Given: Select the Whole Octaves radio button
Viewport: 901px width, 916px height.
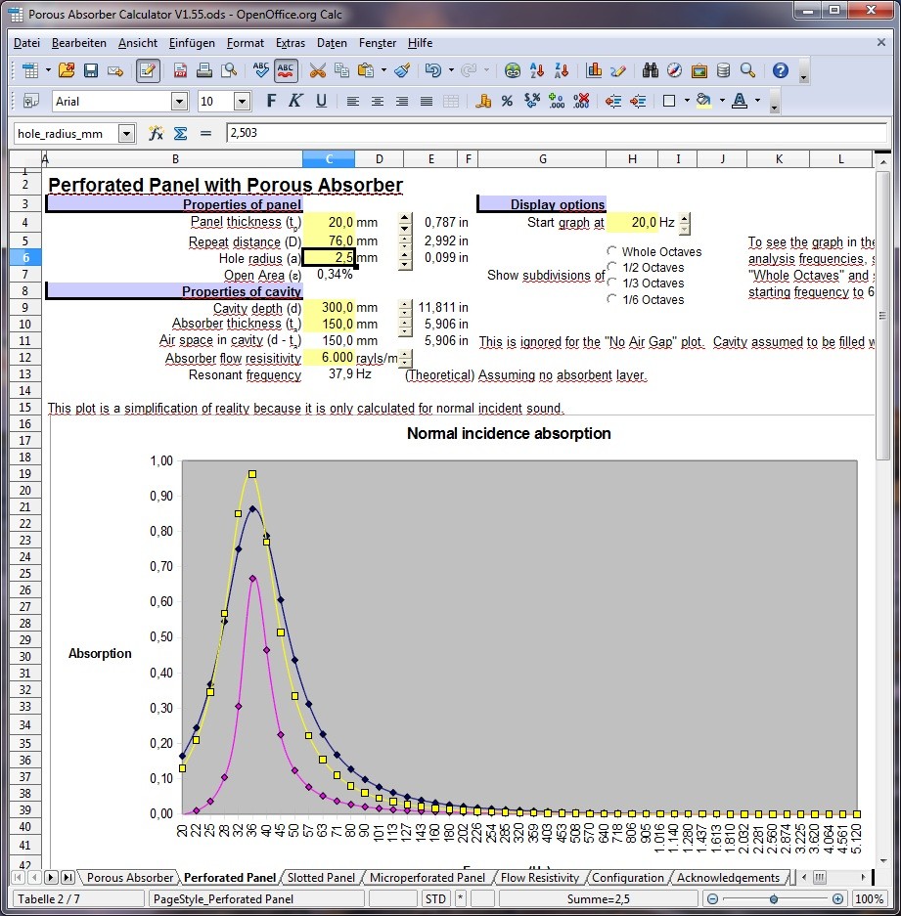Looking at the screenshot, I should point(612,251).
